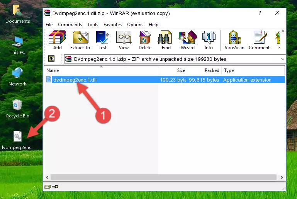Select the This PC desktop icon
Image resolution: width=297 pixels, height=199 pixels.
pyautogui.click(x=17, y=45)
